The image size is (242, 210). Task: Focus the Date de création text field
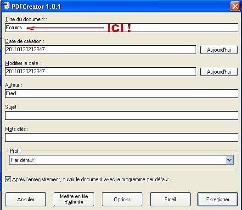(x=101, y=49)
